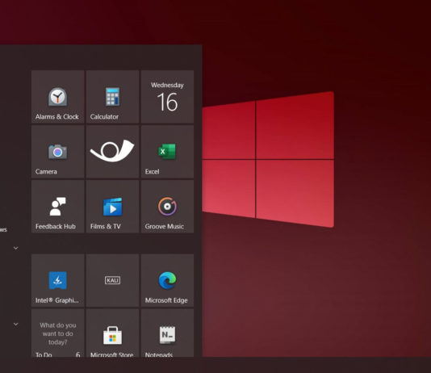The height and width of the screenshot is (373, 431).
Task: Open the Wednesday 16 calendar tile
Action: pyautogui.click(x=167, y=97)
